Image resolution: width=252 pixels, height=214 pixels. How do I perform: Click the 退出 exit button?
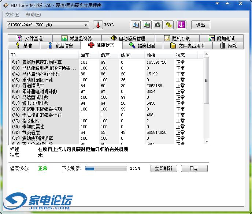click(x=201, y=25)
